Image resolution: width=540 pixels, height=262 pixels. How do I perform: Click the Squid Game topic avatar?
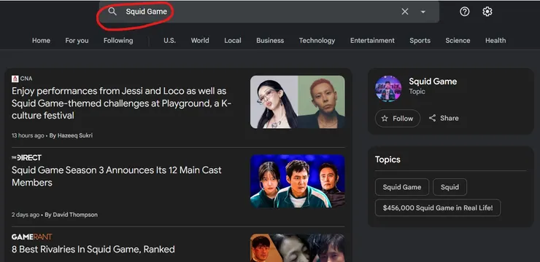[x=388, y=89]
